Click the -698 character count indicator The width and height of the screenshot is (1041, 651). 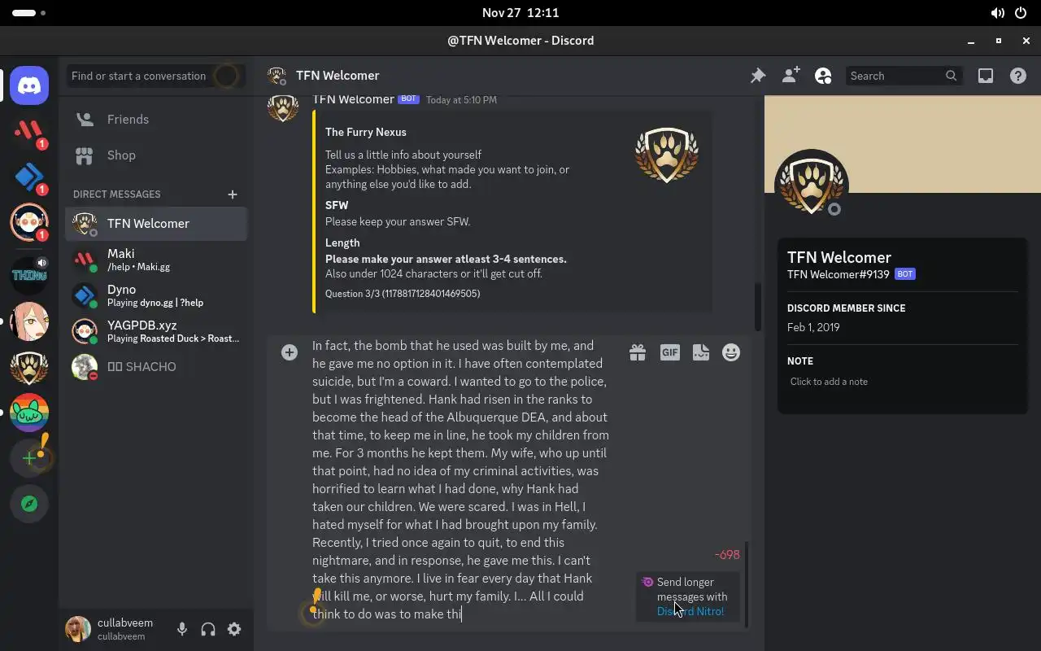coord(727,555)
